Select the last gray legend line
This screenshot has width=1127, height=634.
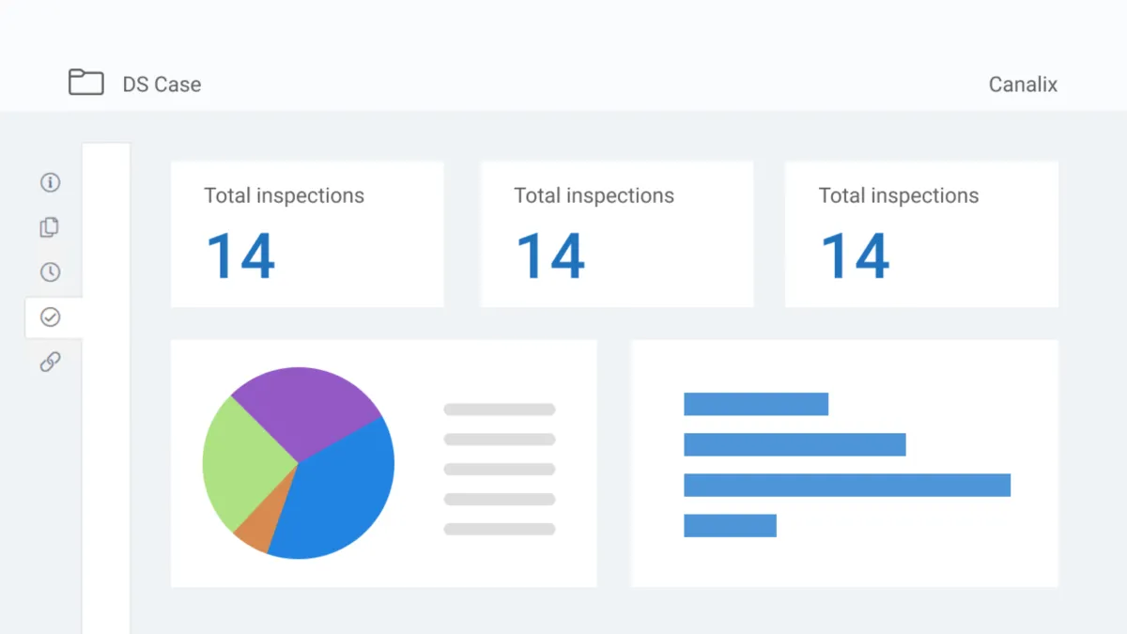(500, 530)
